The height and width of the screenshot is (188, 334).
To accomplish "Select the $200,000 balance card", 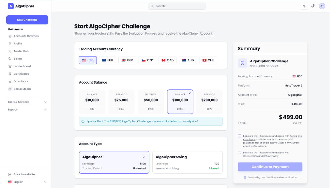I will 209,102.
